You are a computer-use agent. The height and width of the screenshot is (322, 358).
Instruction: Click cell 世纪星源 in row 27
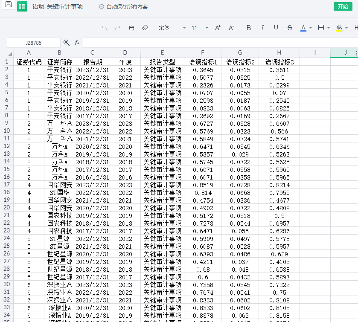tap(59, 261)
